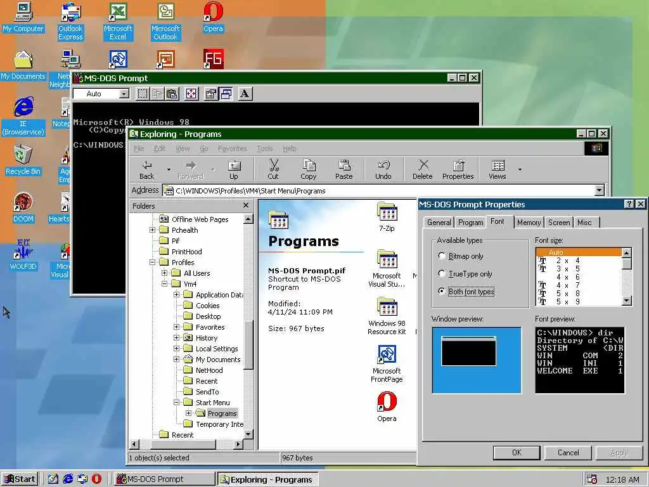Click the Views icon in Explorer toolbar
This screenshot has height=487, width=649.
(x=498, y=170)
